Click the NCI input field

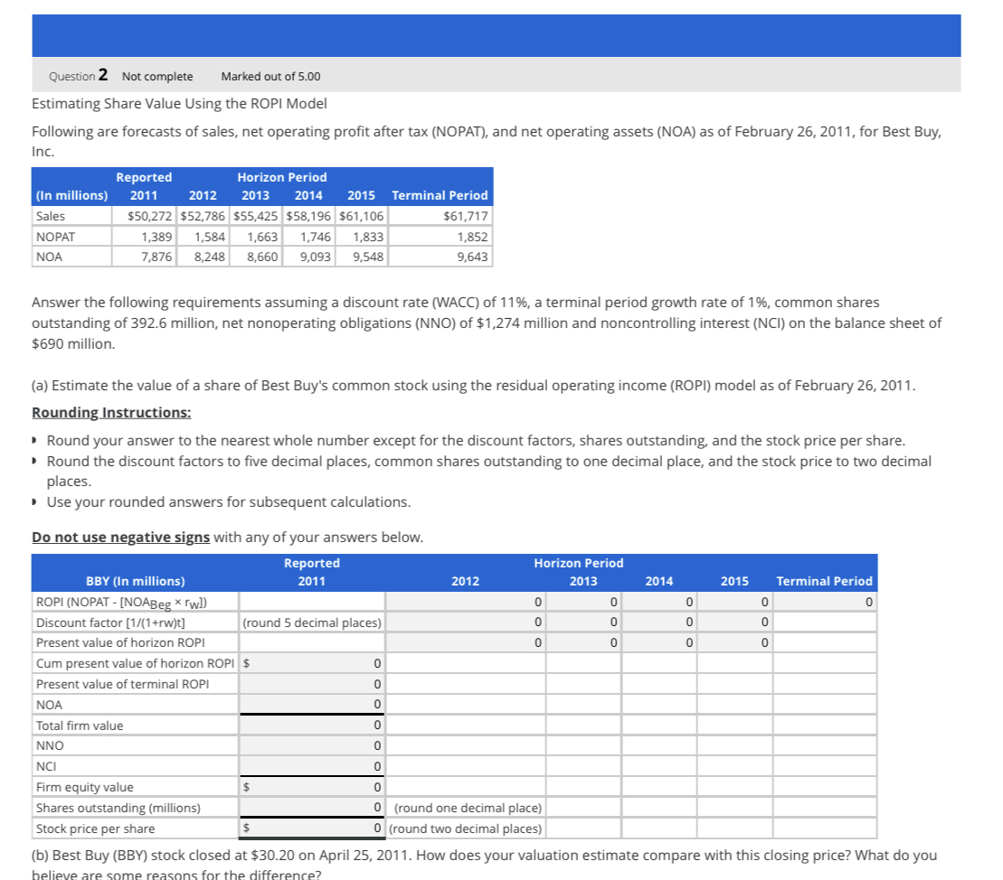pyautogui.click(x=312, y=765)
